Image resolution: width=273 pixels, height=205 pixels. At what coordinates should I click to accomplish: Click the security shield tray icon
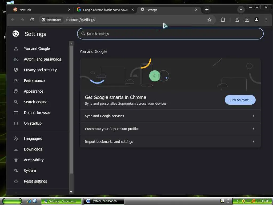click(x=243, y=201)
